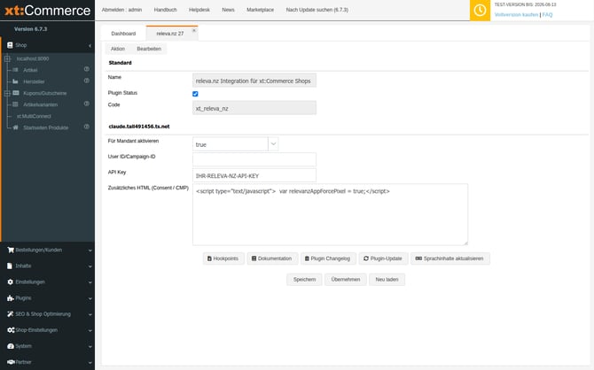Expand the Partner menu
594x370 pixels.
pos(90,362)
